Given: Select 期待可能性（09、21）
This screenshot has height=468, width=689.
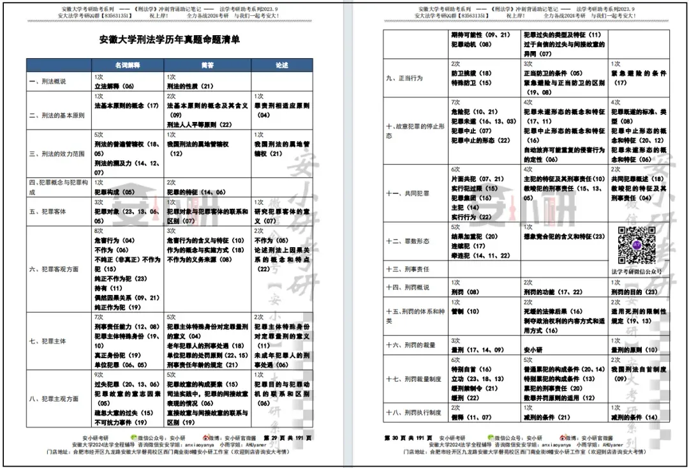Looking at the screenshot, I should [x=480, y=34].
